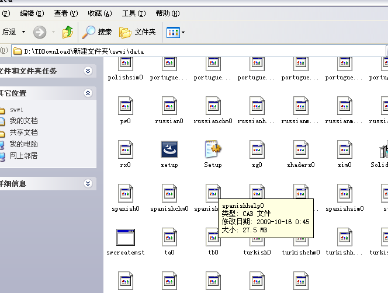Select the swcreatemst application icon
388x293 pixels.
click(x=125, y=238)
